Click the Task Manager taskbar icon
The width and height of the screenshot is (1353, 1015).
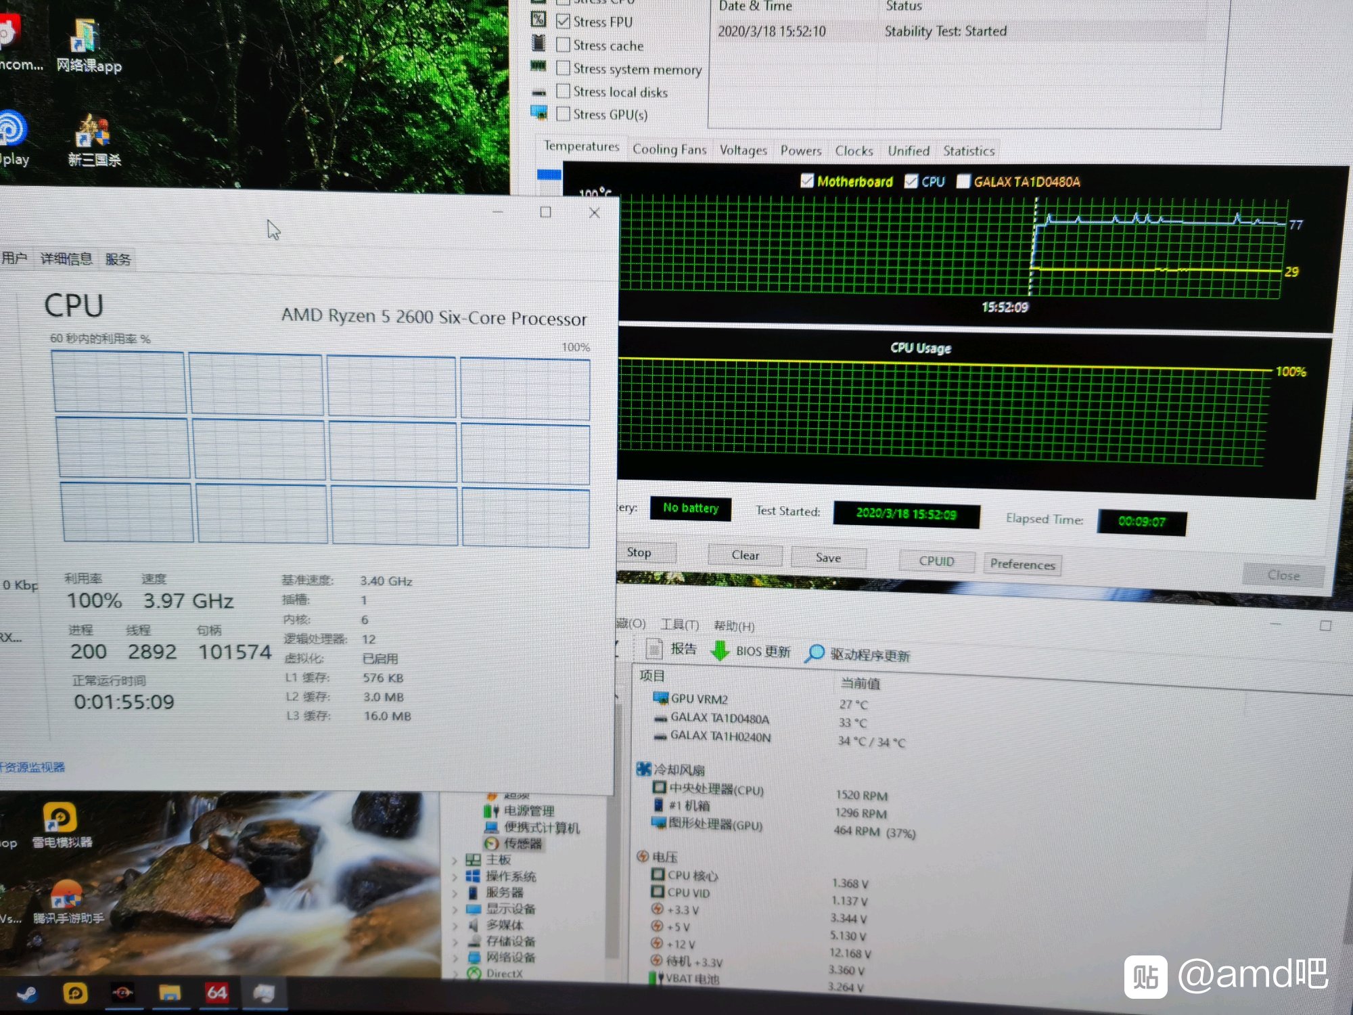264,993
